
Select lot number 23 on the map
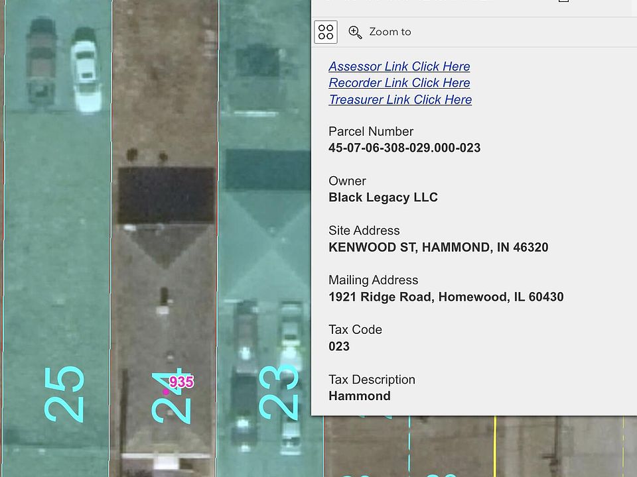(279, 392)
